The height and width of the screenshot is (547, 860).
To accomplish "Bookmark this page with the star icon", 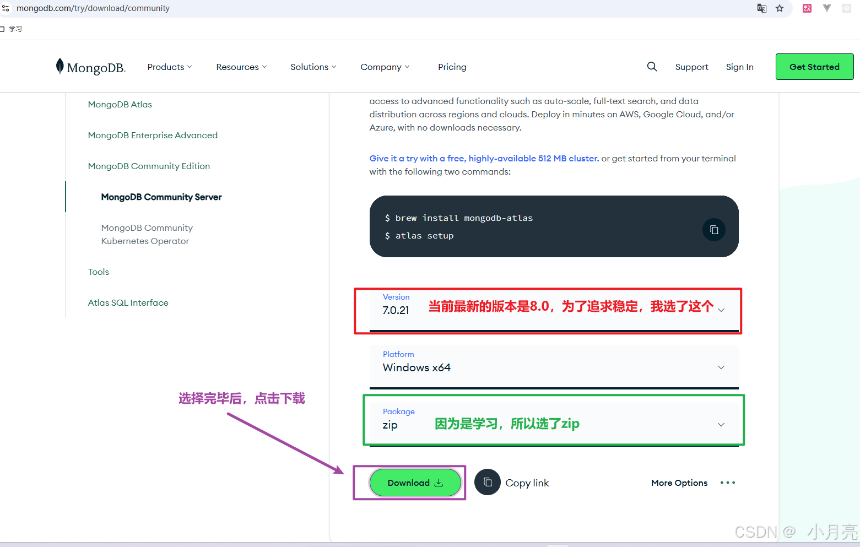I will pos(780,8).
